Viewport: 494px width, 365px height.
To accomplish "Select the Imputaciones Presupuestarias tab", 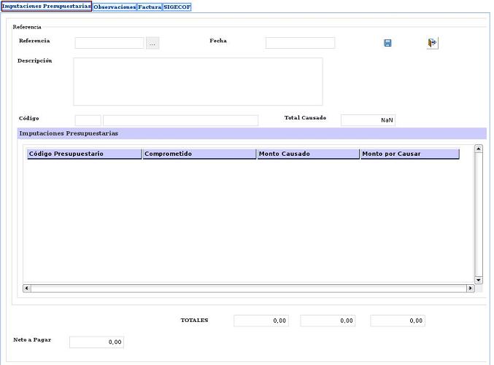I will (x=46, y=7).
